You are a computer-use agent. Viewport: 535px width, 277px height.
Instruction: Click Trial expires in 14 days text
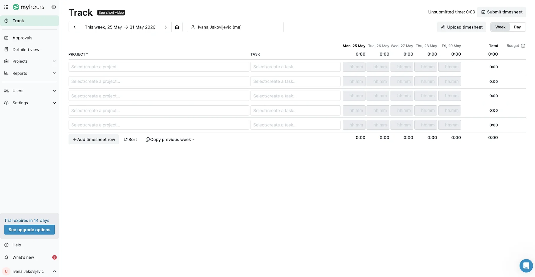[x=27, y=221]
